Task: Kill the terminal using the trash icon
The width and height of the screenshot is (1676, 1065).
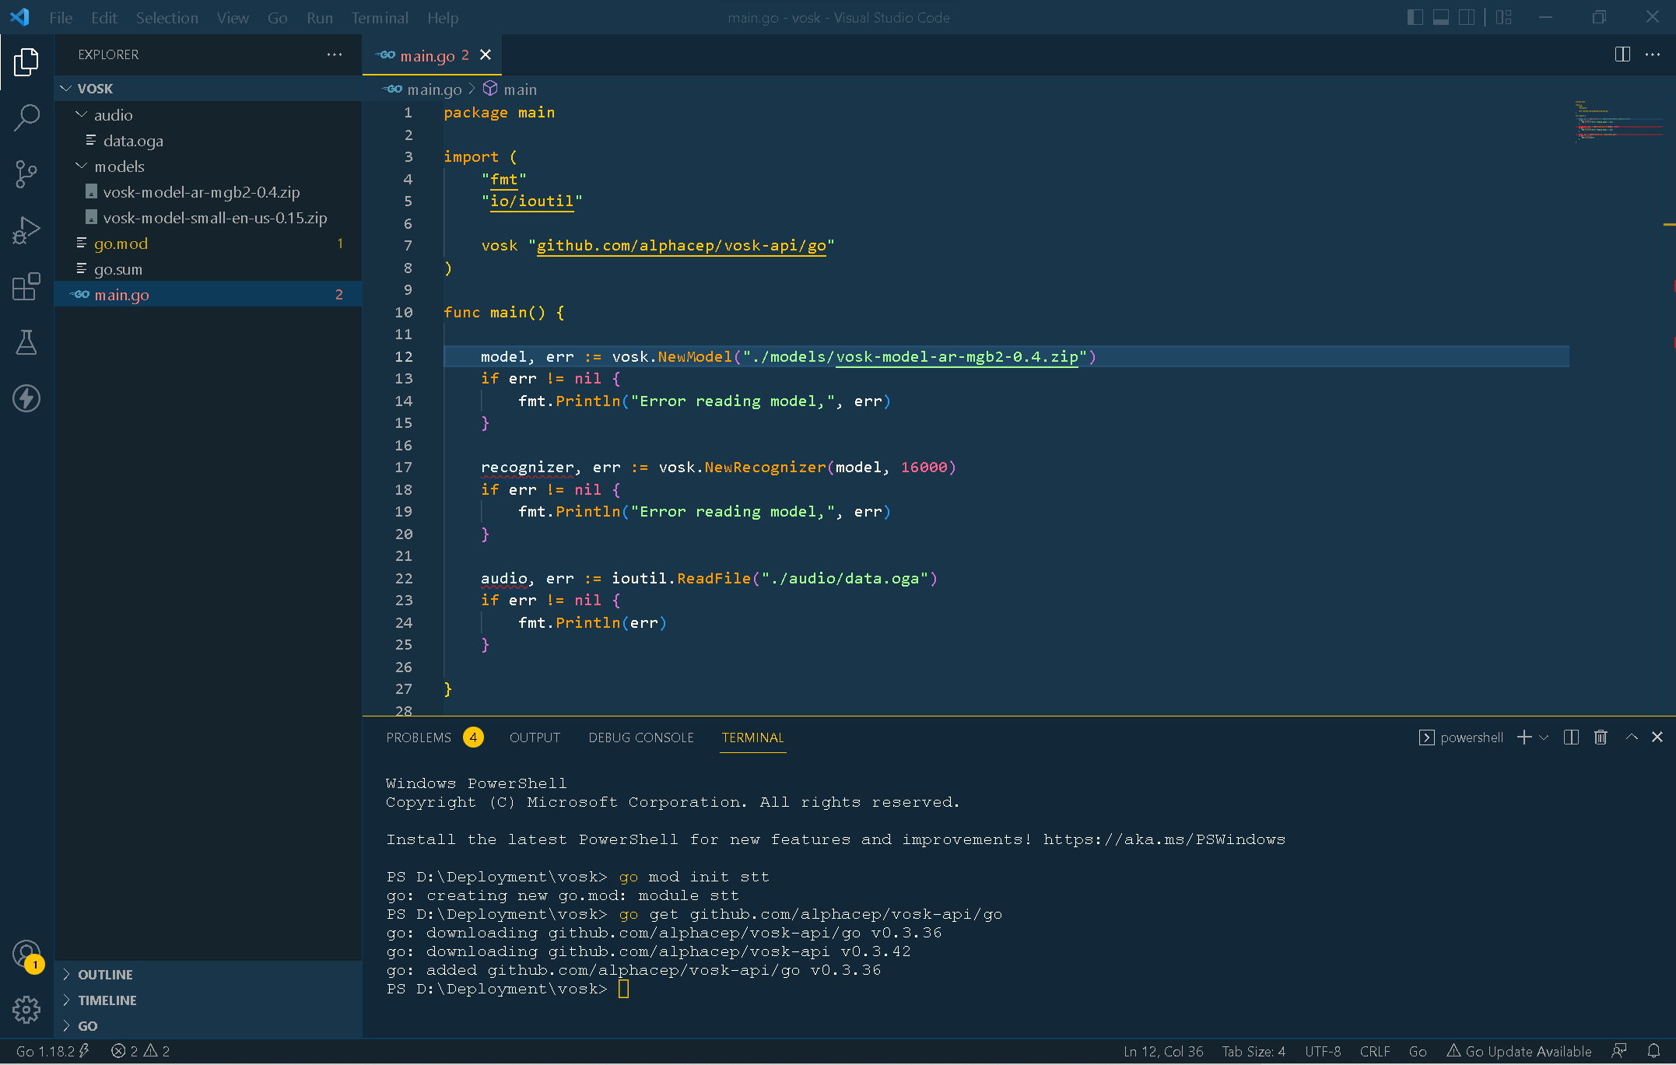Action: (1600, 737)
